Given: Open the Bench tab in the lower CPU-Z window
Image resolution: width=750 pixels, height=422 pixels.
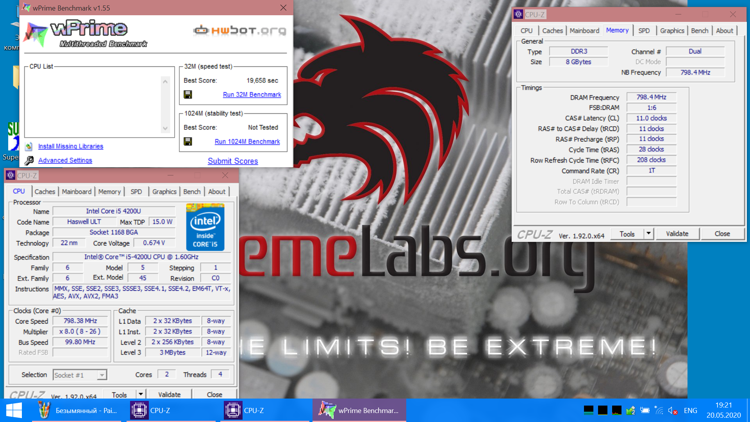Looking at the screenshot, I should (192, 191).
